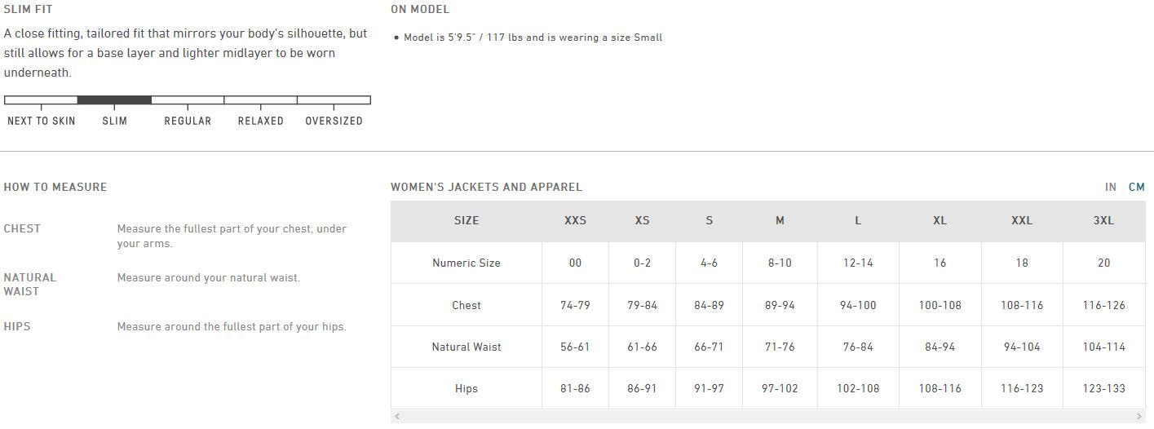The height and width of the screenshot is (429, 1154).
Task: Click the Women's Jackets and Apparel heading
Action: (x=486, y=188)
